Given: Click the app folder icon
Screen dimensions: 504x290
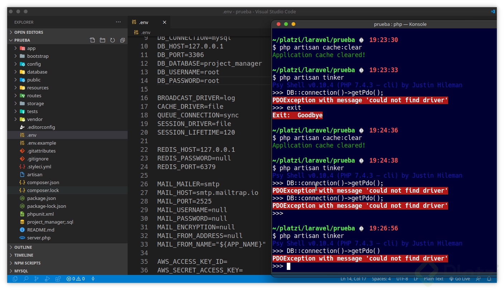Looking at the screenshot, I should pyautogui.click(x=22, y=48).
